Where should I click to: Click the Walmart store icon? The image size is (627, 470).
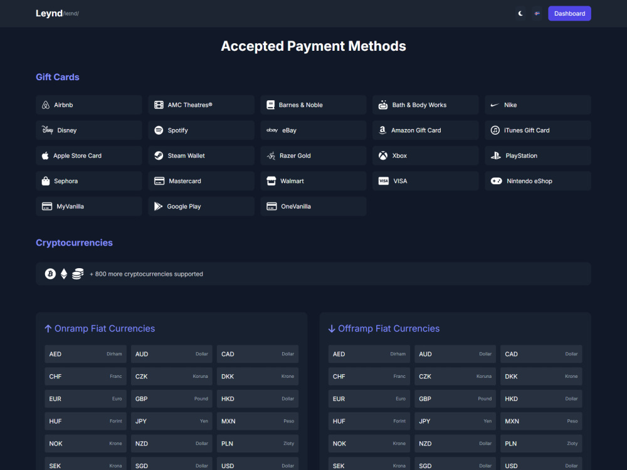[x=271, y=181]
